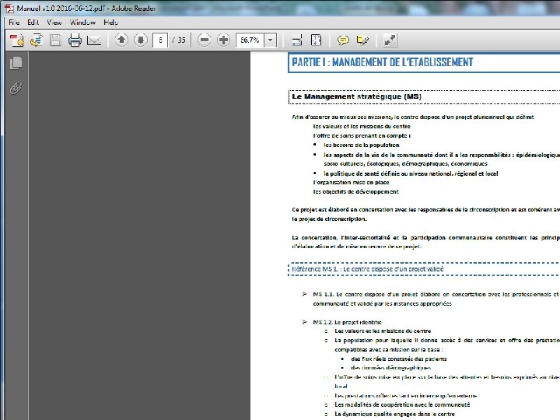The width and height of the screenshot is (560, 420).
Task: Go to previous page with the up arrow
Action: [x=121, y=40]
